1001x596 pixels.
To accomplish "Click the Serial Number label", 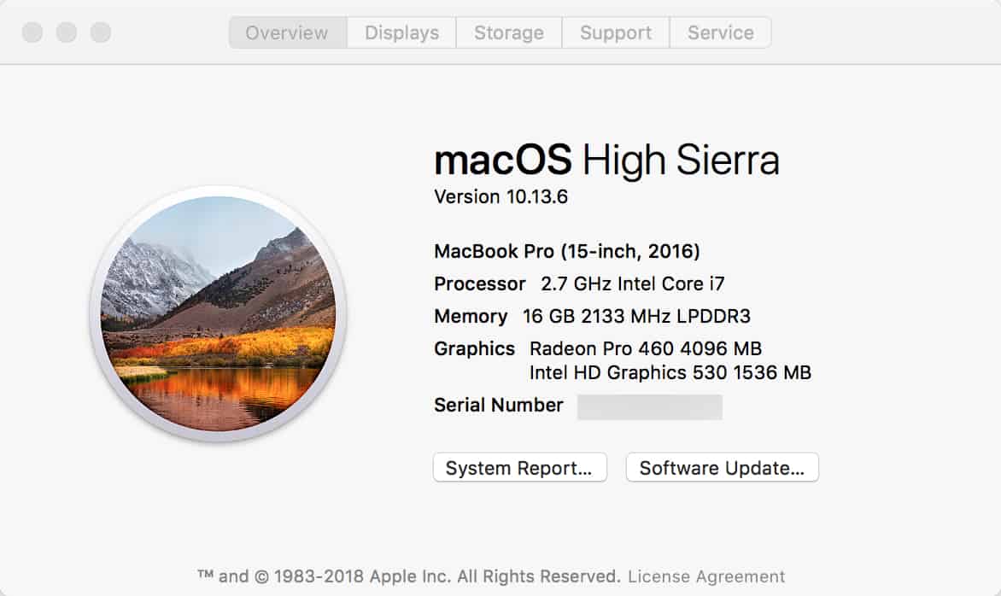I will [499, 406].
